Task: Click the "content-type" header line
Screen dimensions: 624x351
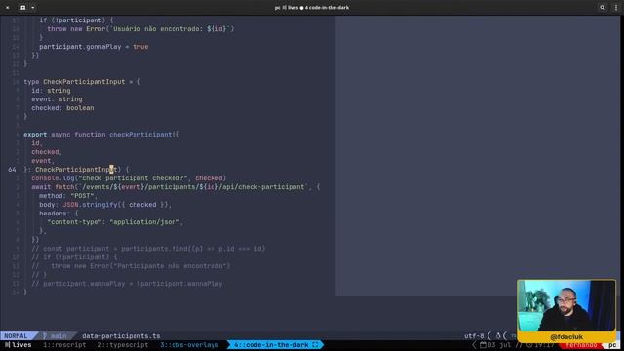Action: click(115, 222)
